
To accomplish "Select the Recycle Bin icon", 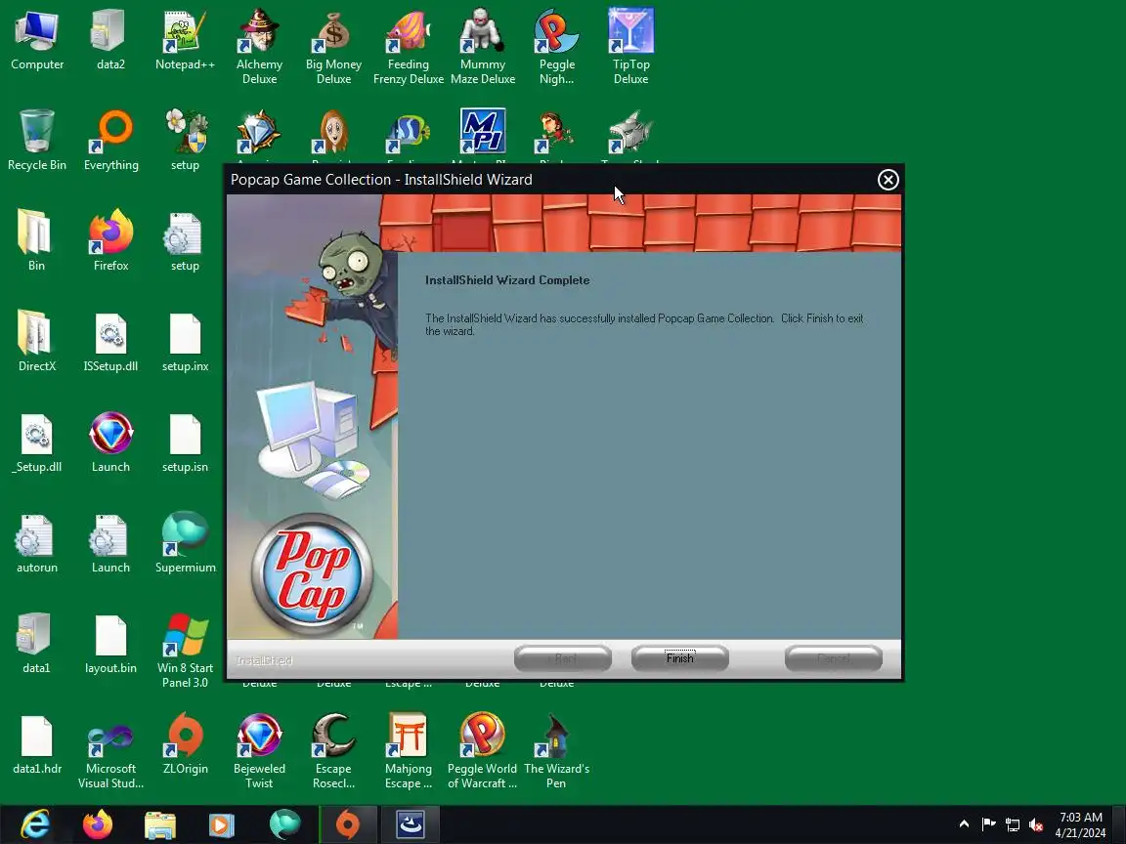I will click(x=36, y=142).
